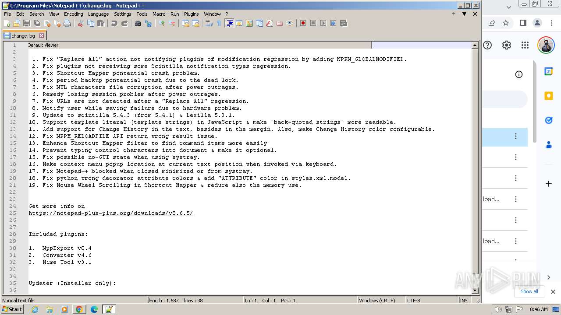Stop macro recording with Stop icon
Image resolution: width=561 pixels, height=315 pixels.
pyautogui.click(x=313, y=23)
